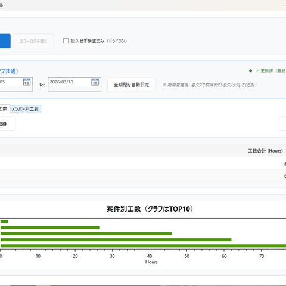Select the second row in the table
The image size is (286, 286).
click(x=143, y=176)
